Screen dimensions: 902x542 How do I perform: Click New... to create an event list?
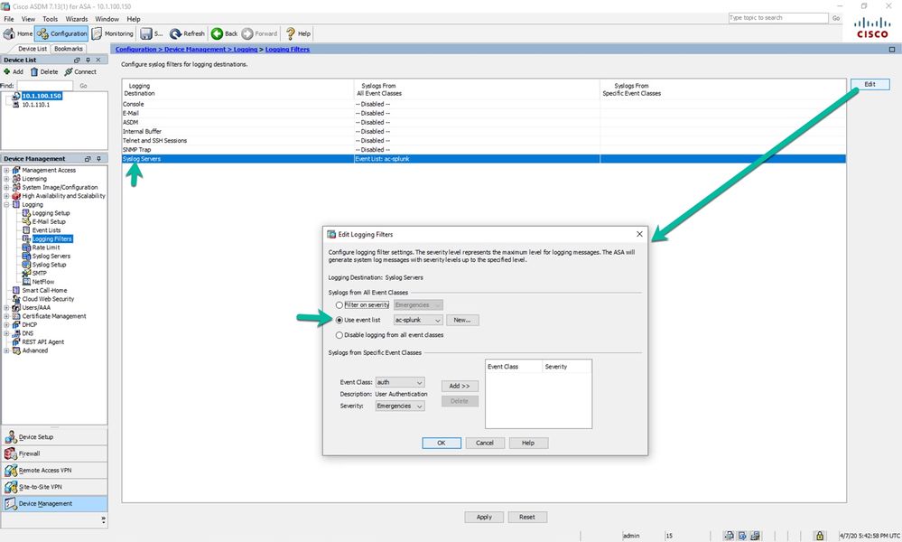[x=462, y=320]
